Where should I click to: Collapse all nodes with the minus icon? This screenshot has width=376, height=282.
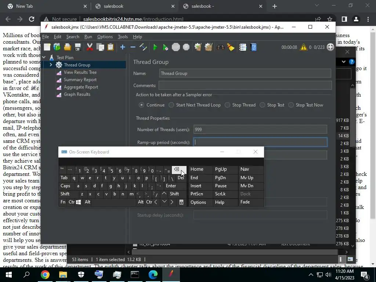pyautogui.click(x=133, y=47)
